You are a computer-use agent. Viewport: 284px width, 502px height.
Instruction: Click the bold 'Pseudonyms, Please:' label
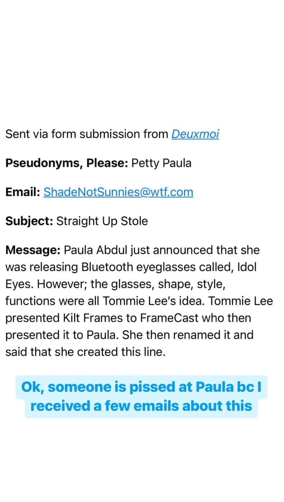pos(67,163)
